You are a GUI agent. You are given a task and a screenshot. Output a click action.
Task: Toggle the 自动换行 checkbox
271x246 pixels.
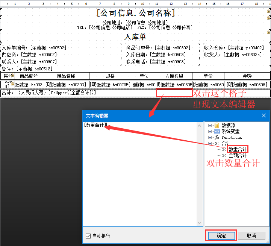coord(88,236)
